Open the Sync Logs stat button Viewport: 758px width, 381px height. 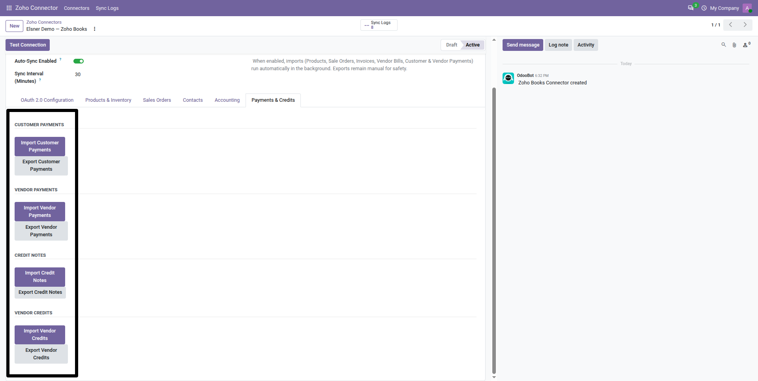point(379,25)
